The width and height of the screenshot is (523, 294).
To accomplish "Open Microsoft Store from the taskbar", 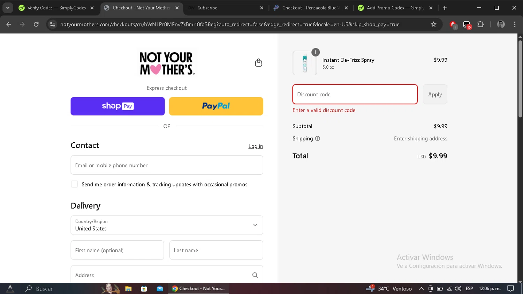I will pos(144,289).
